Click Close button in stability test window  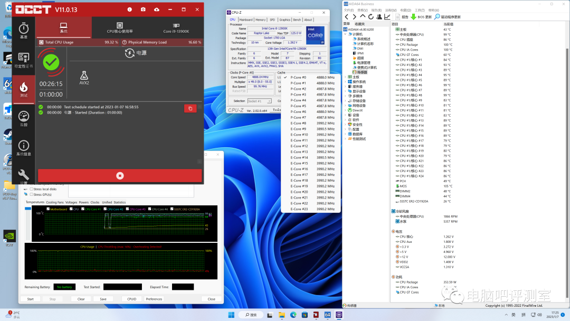coord(212,299)
